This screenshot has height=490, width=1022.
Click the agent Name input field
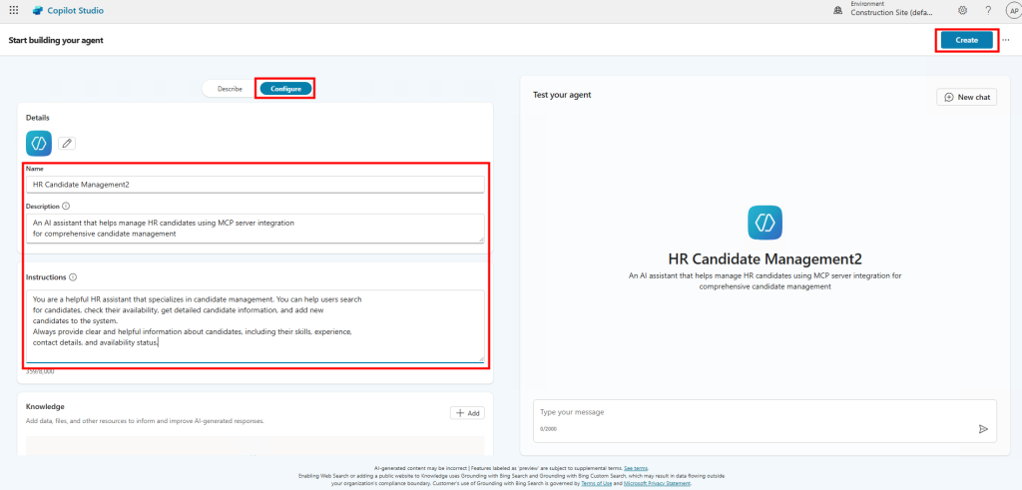pyautogui.click(x=256, y=185)
